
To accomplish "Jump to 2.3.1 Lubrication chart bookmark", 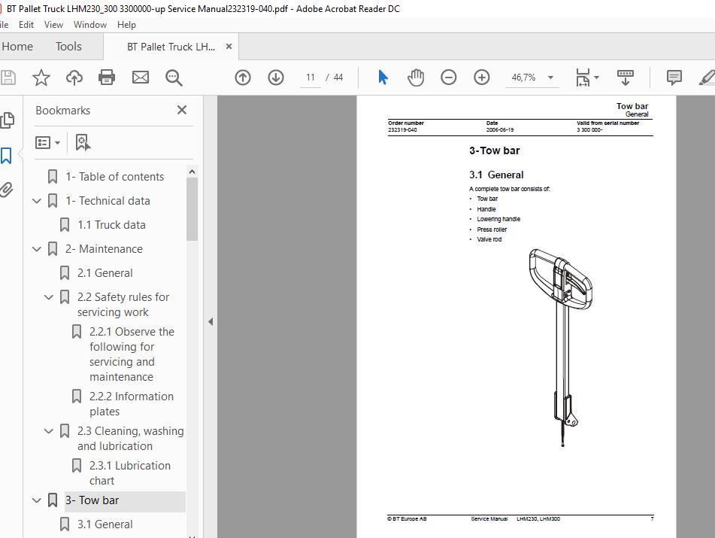I will pos(130,473).
